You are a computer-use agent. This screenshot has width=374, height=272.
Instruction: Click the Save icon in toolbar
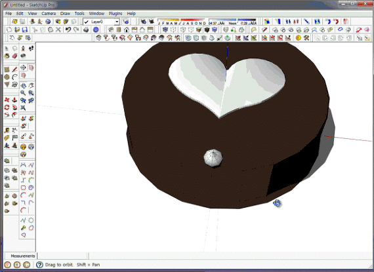click(x=24, y=29)
